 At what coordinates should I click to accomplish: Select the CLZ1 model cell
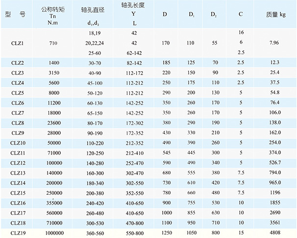tap(18, 43)
